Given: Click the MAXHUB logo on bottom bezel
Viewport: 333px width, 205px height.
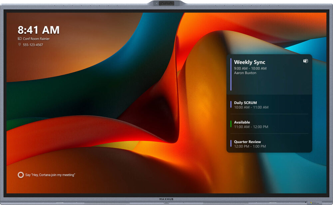Looking at the screenshot, I should [166, 199].
